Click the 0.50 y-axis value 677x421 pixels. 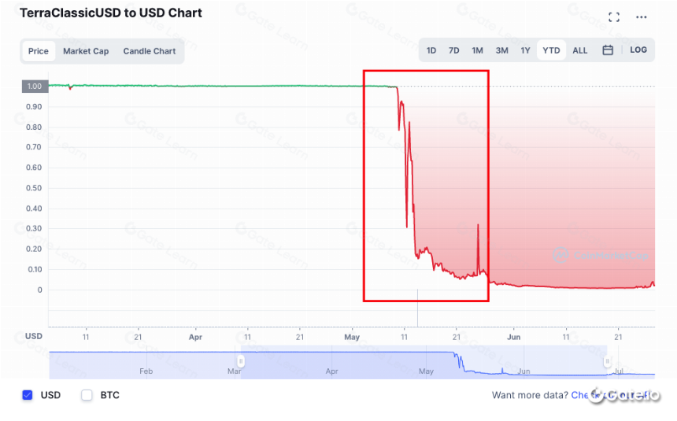pos(34,188)
